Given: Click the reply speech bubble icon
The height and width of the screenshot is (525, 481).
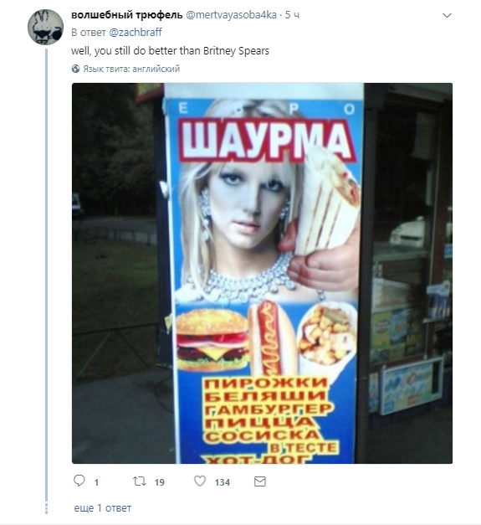Looking at the screenshot, I should tap(79, 481).
